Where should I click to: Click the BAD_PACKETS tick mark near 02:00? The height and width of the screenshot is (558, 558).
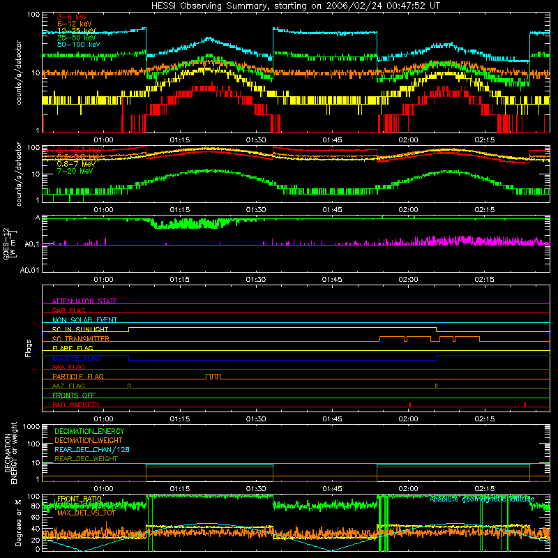pos(410,405)
